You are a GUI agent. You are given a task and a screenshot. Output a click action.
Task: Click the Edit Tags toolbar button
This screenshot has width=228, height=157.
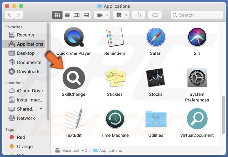click(x=155, y=15)
